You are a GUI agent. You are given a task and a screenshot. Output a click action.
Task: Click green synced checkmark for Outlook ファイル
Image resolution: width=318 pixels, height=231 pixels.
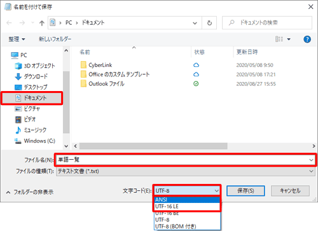point(196,84)
